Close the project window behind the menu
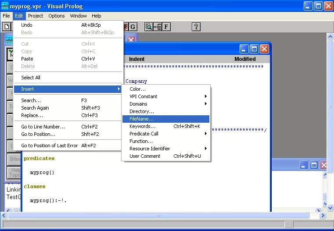The height and width of the screenshot is (231, 334). pyautogui.click(x=131, y=39)
